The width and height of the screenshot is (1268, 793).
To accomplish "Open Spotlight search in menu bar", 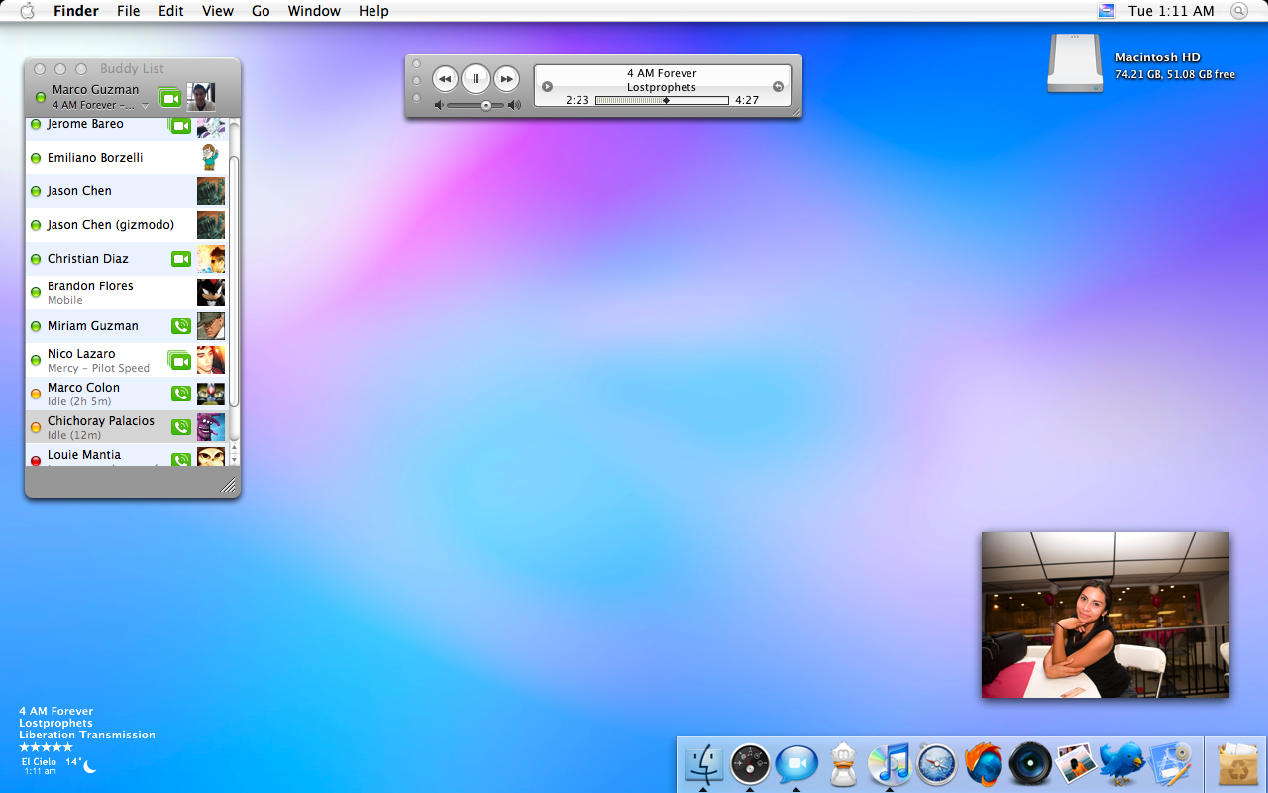I will [1239, 11].
